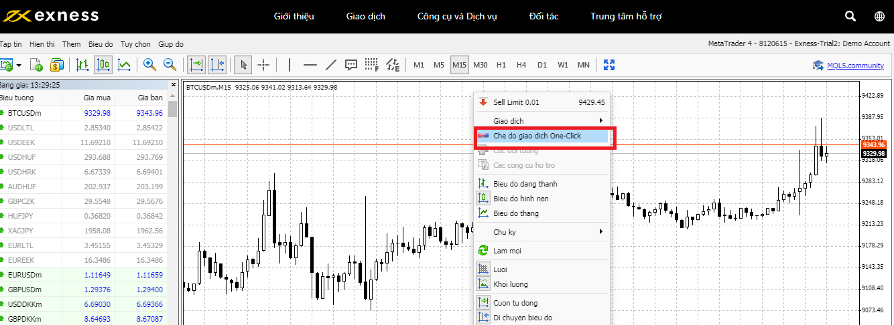Image resolution: width=894 pixels, height=325 pixels.
Task: Toggle Khoi luong volumes in context menu
Action: tap(510, 284)
